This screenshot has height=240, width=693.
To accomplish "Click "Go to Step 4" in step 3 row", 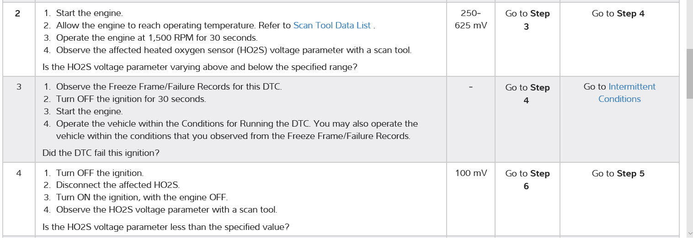I will [527, 94].
